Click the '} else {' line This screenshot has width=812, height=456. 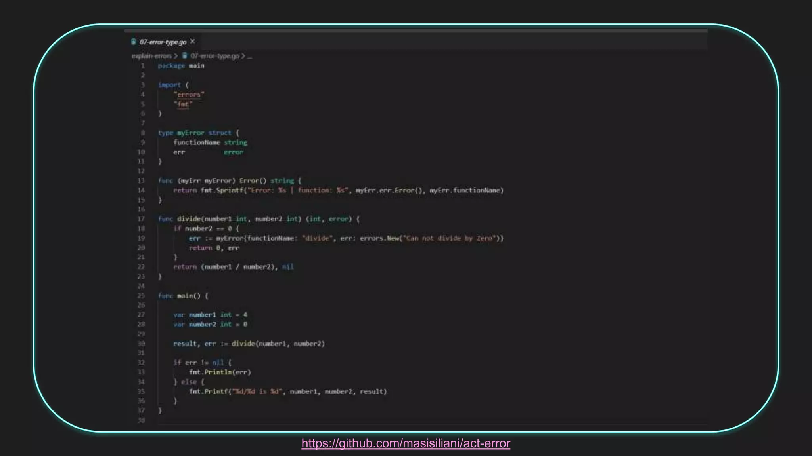click(x=189, y=382)
